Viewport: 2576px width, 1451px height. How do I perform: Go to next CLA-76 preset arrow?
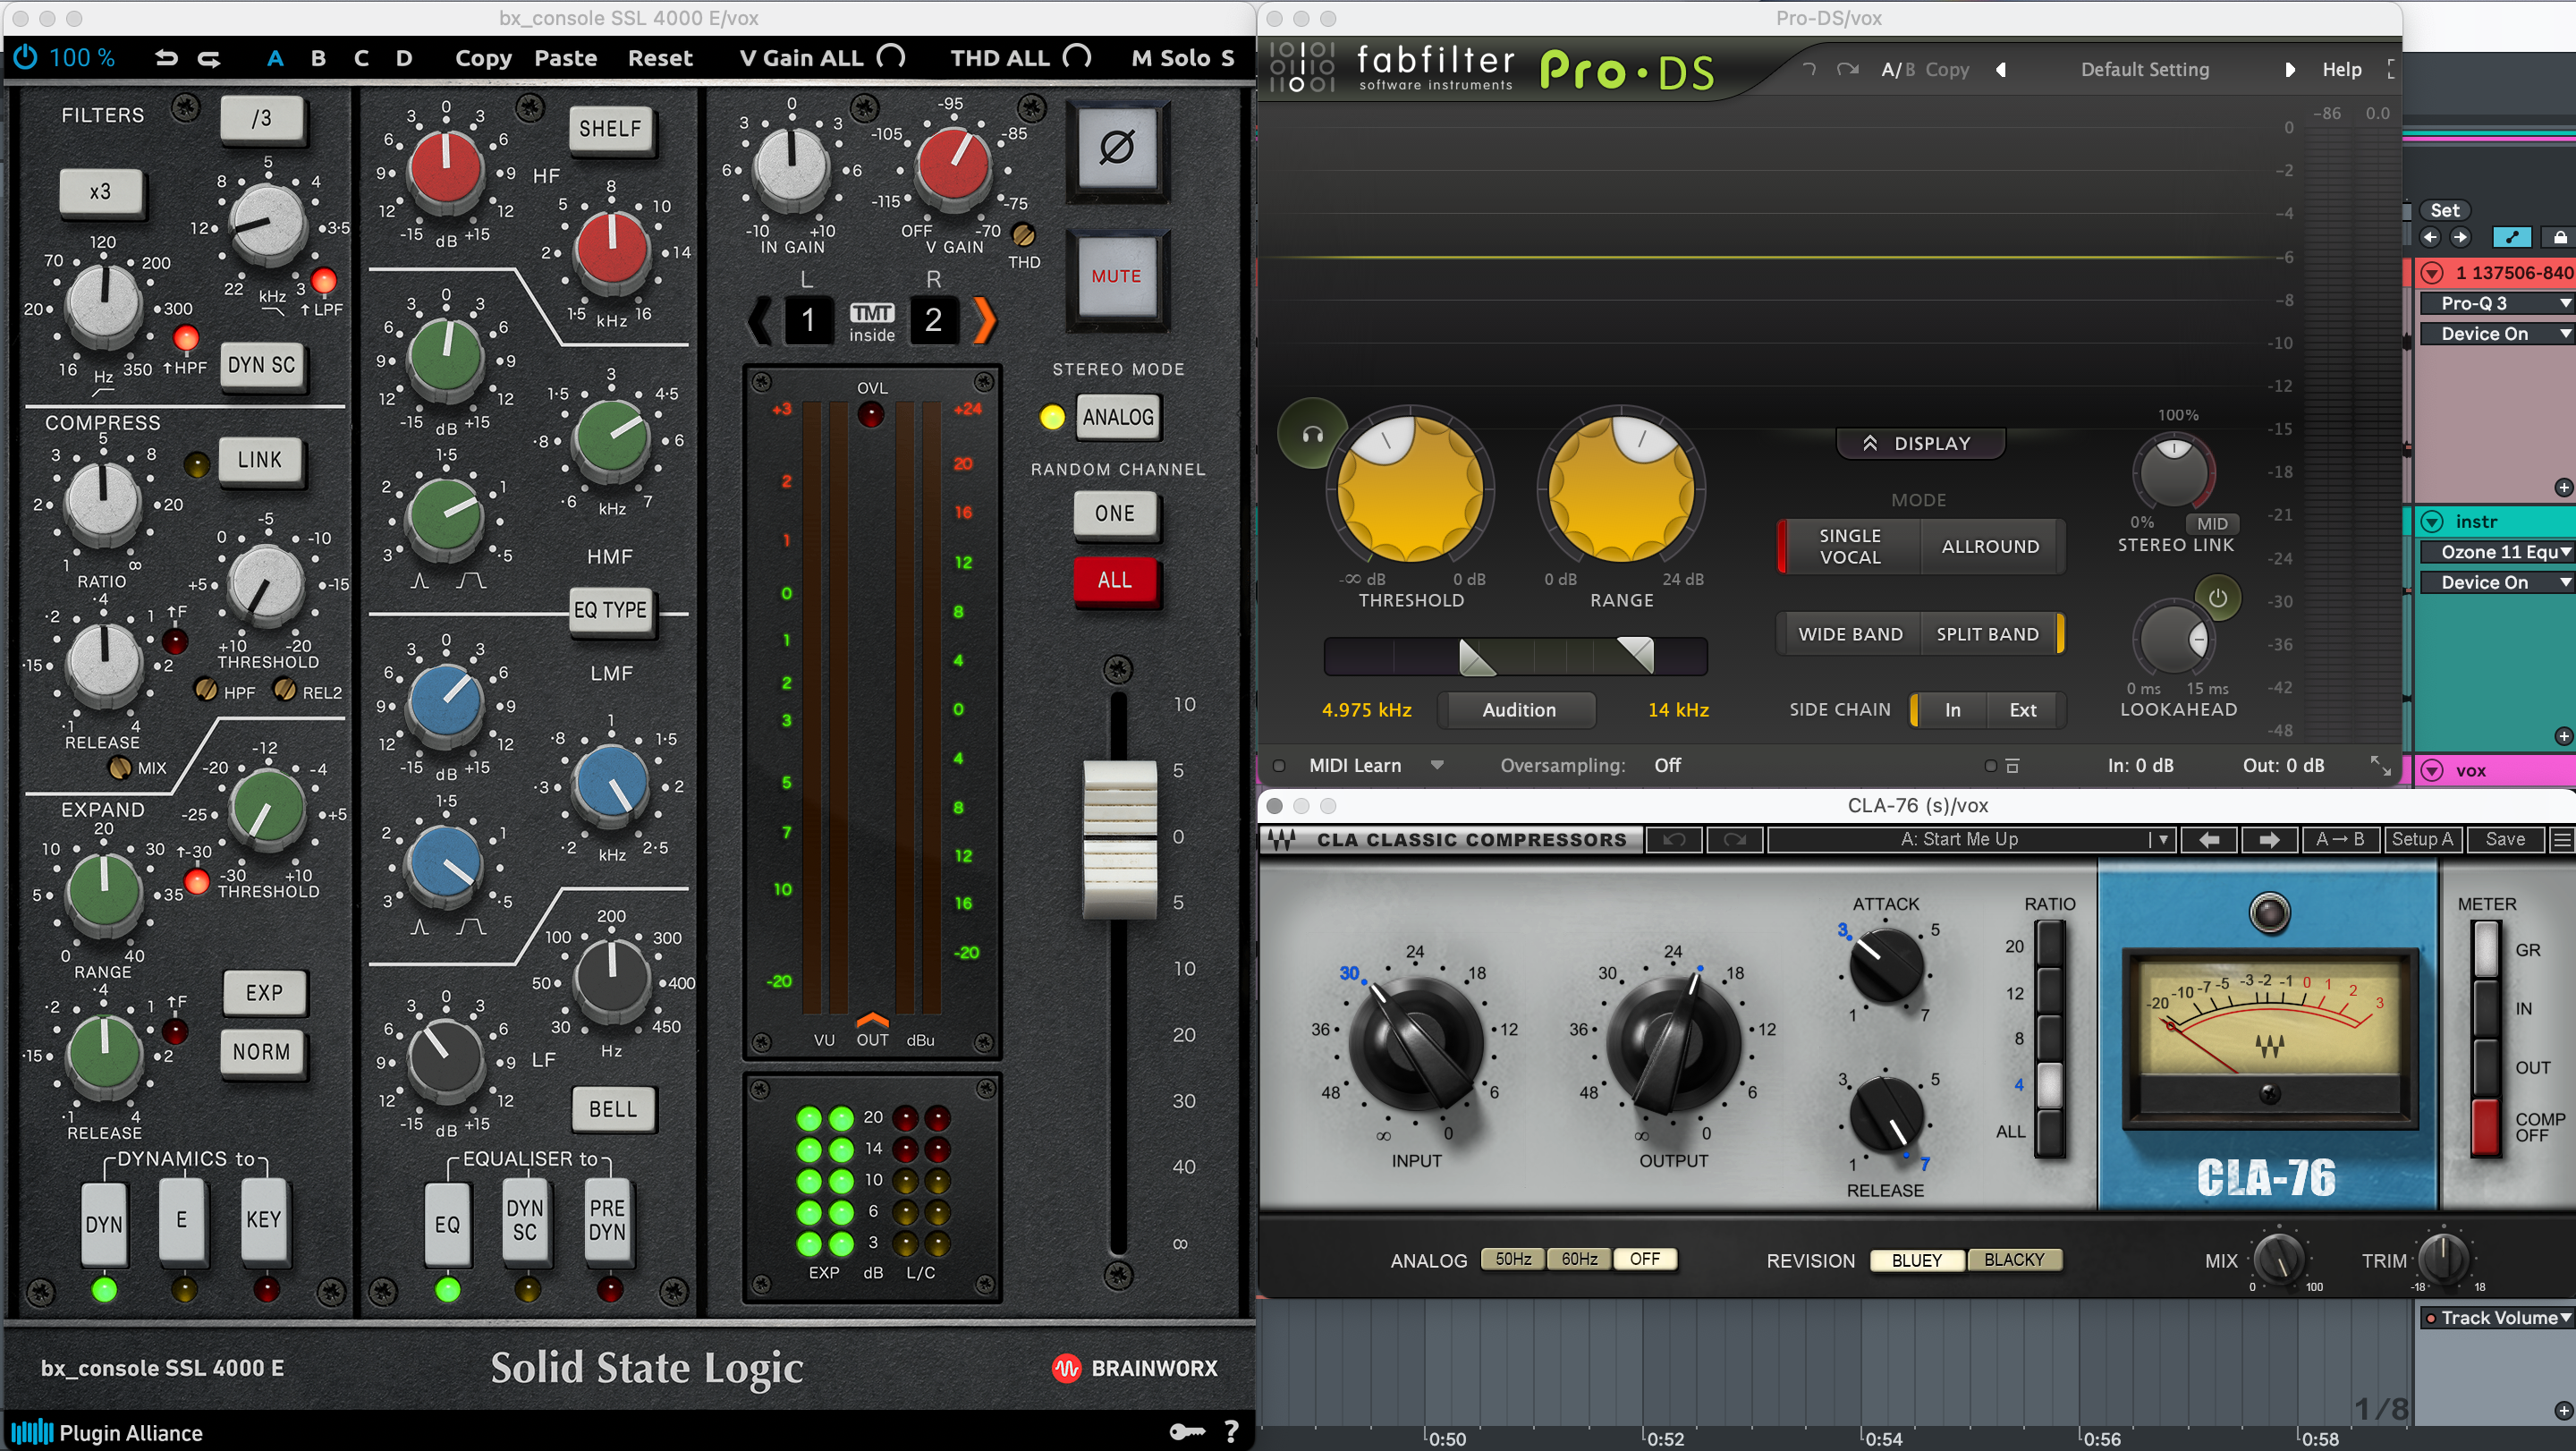click(2269, 840)
